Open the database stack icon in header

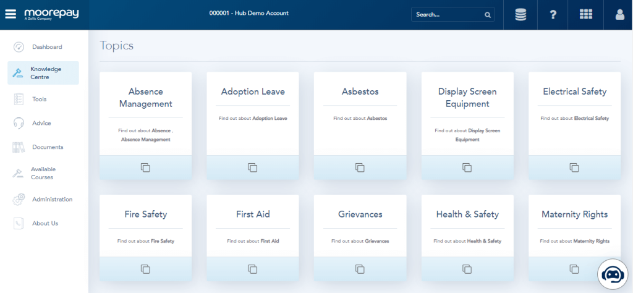(520, 15)
